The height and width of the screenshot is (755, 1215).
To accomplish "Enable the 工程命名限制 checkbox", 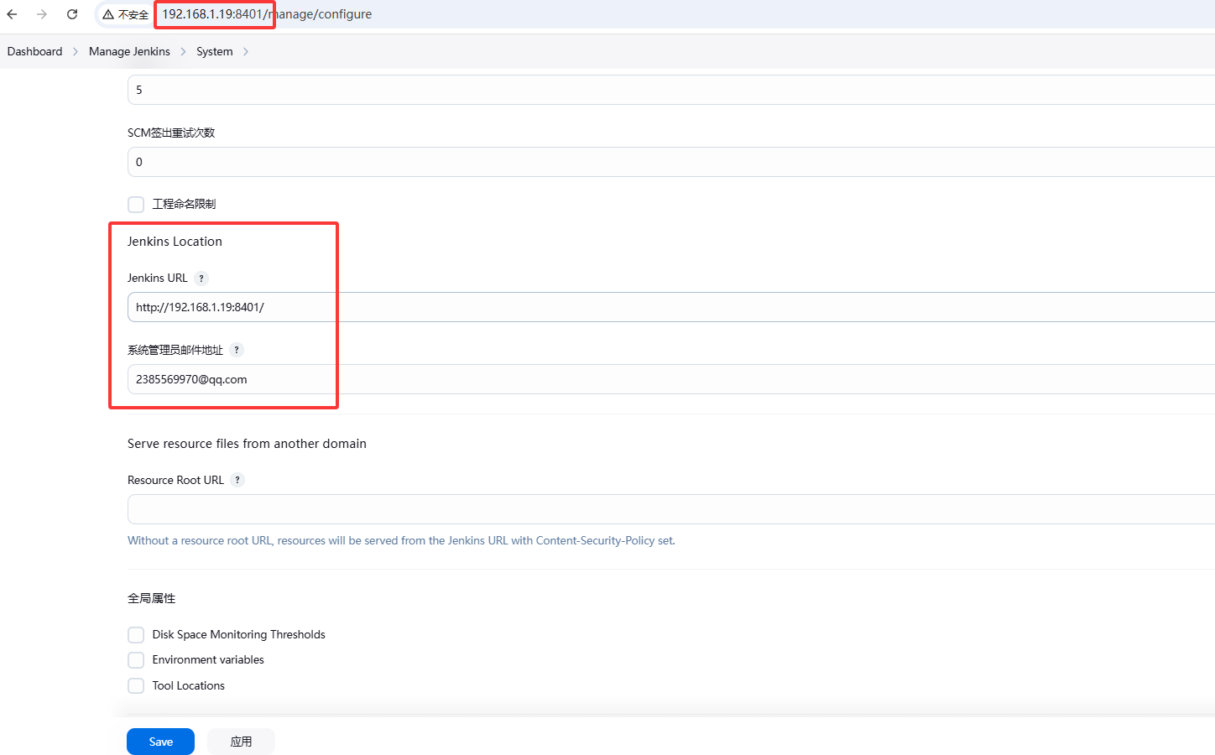I will tap(136, 204).
